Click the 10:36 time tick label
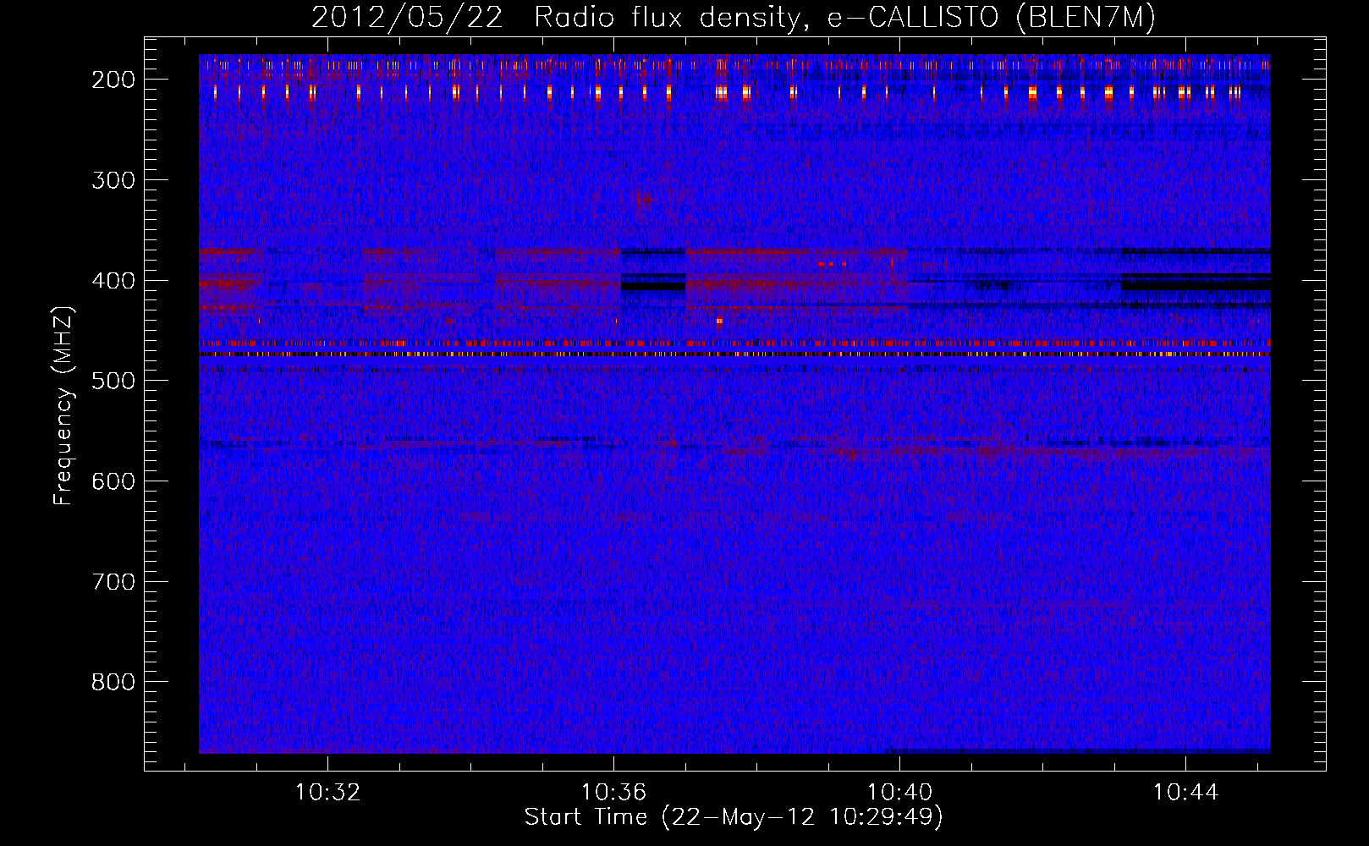 (613, 793)
